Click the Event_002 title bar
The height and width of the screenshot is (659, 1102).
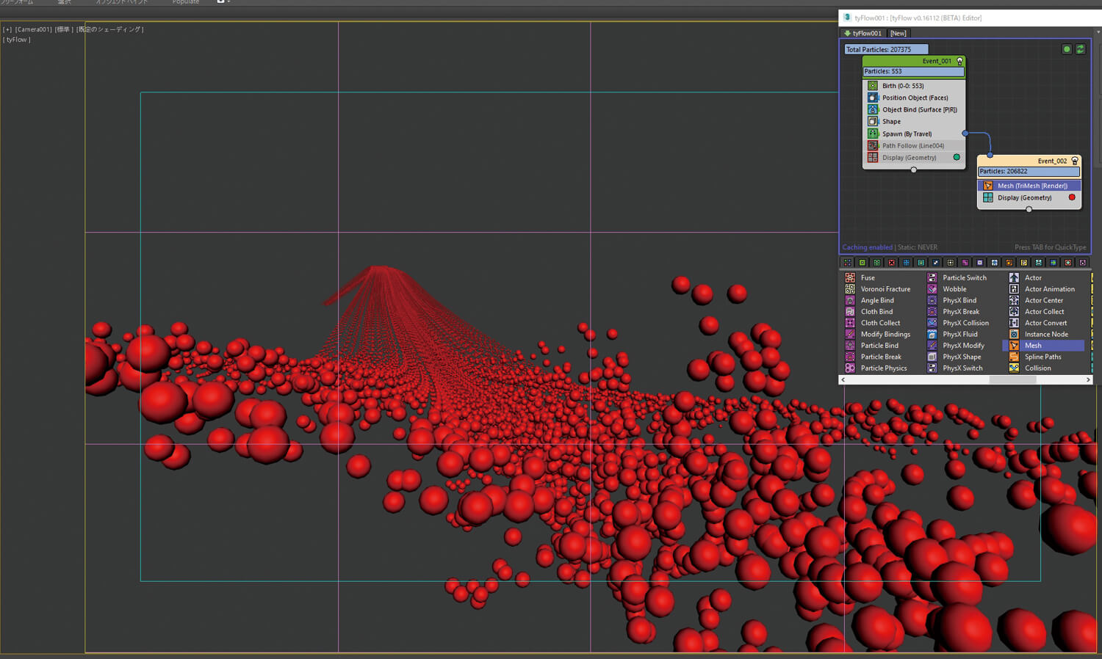(1029, 161)
